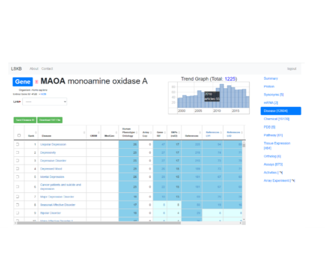Follow the NCBI link next to Entrez Gene ID
325x277 pixels.
(43, 94)
